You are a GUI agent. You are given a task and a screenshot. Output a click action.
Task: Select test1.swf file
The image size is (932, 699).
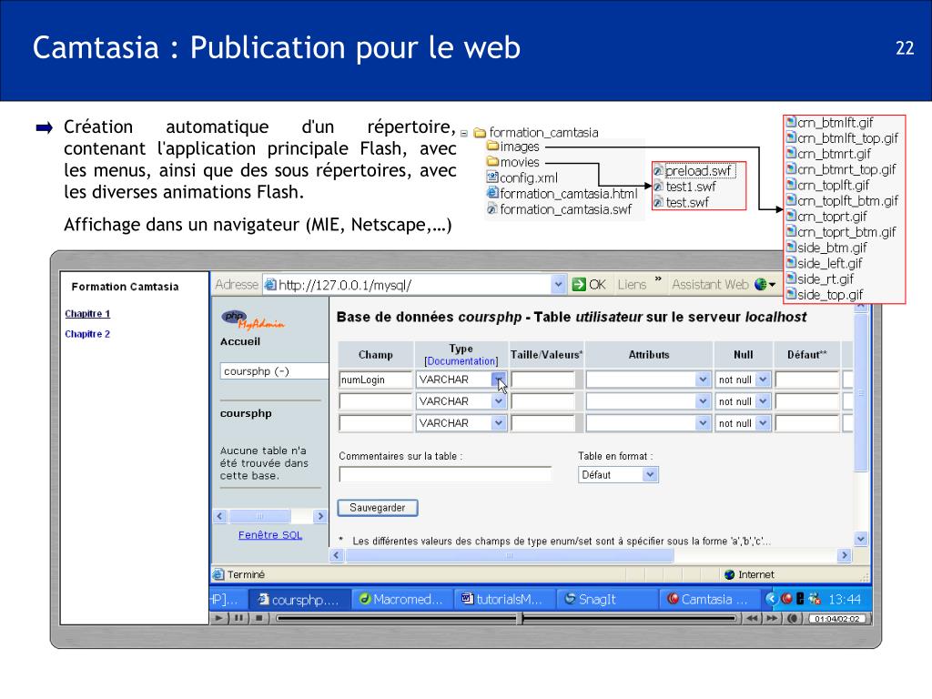pos(684,187)
